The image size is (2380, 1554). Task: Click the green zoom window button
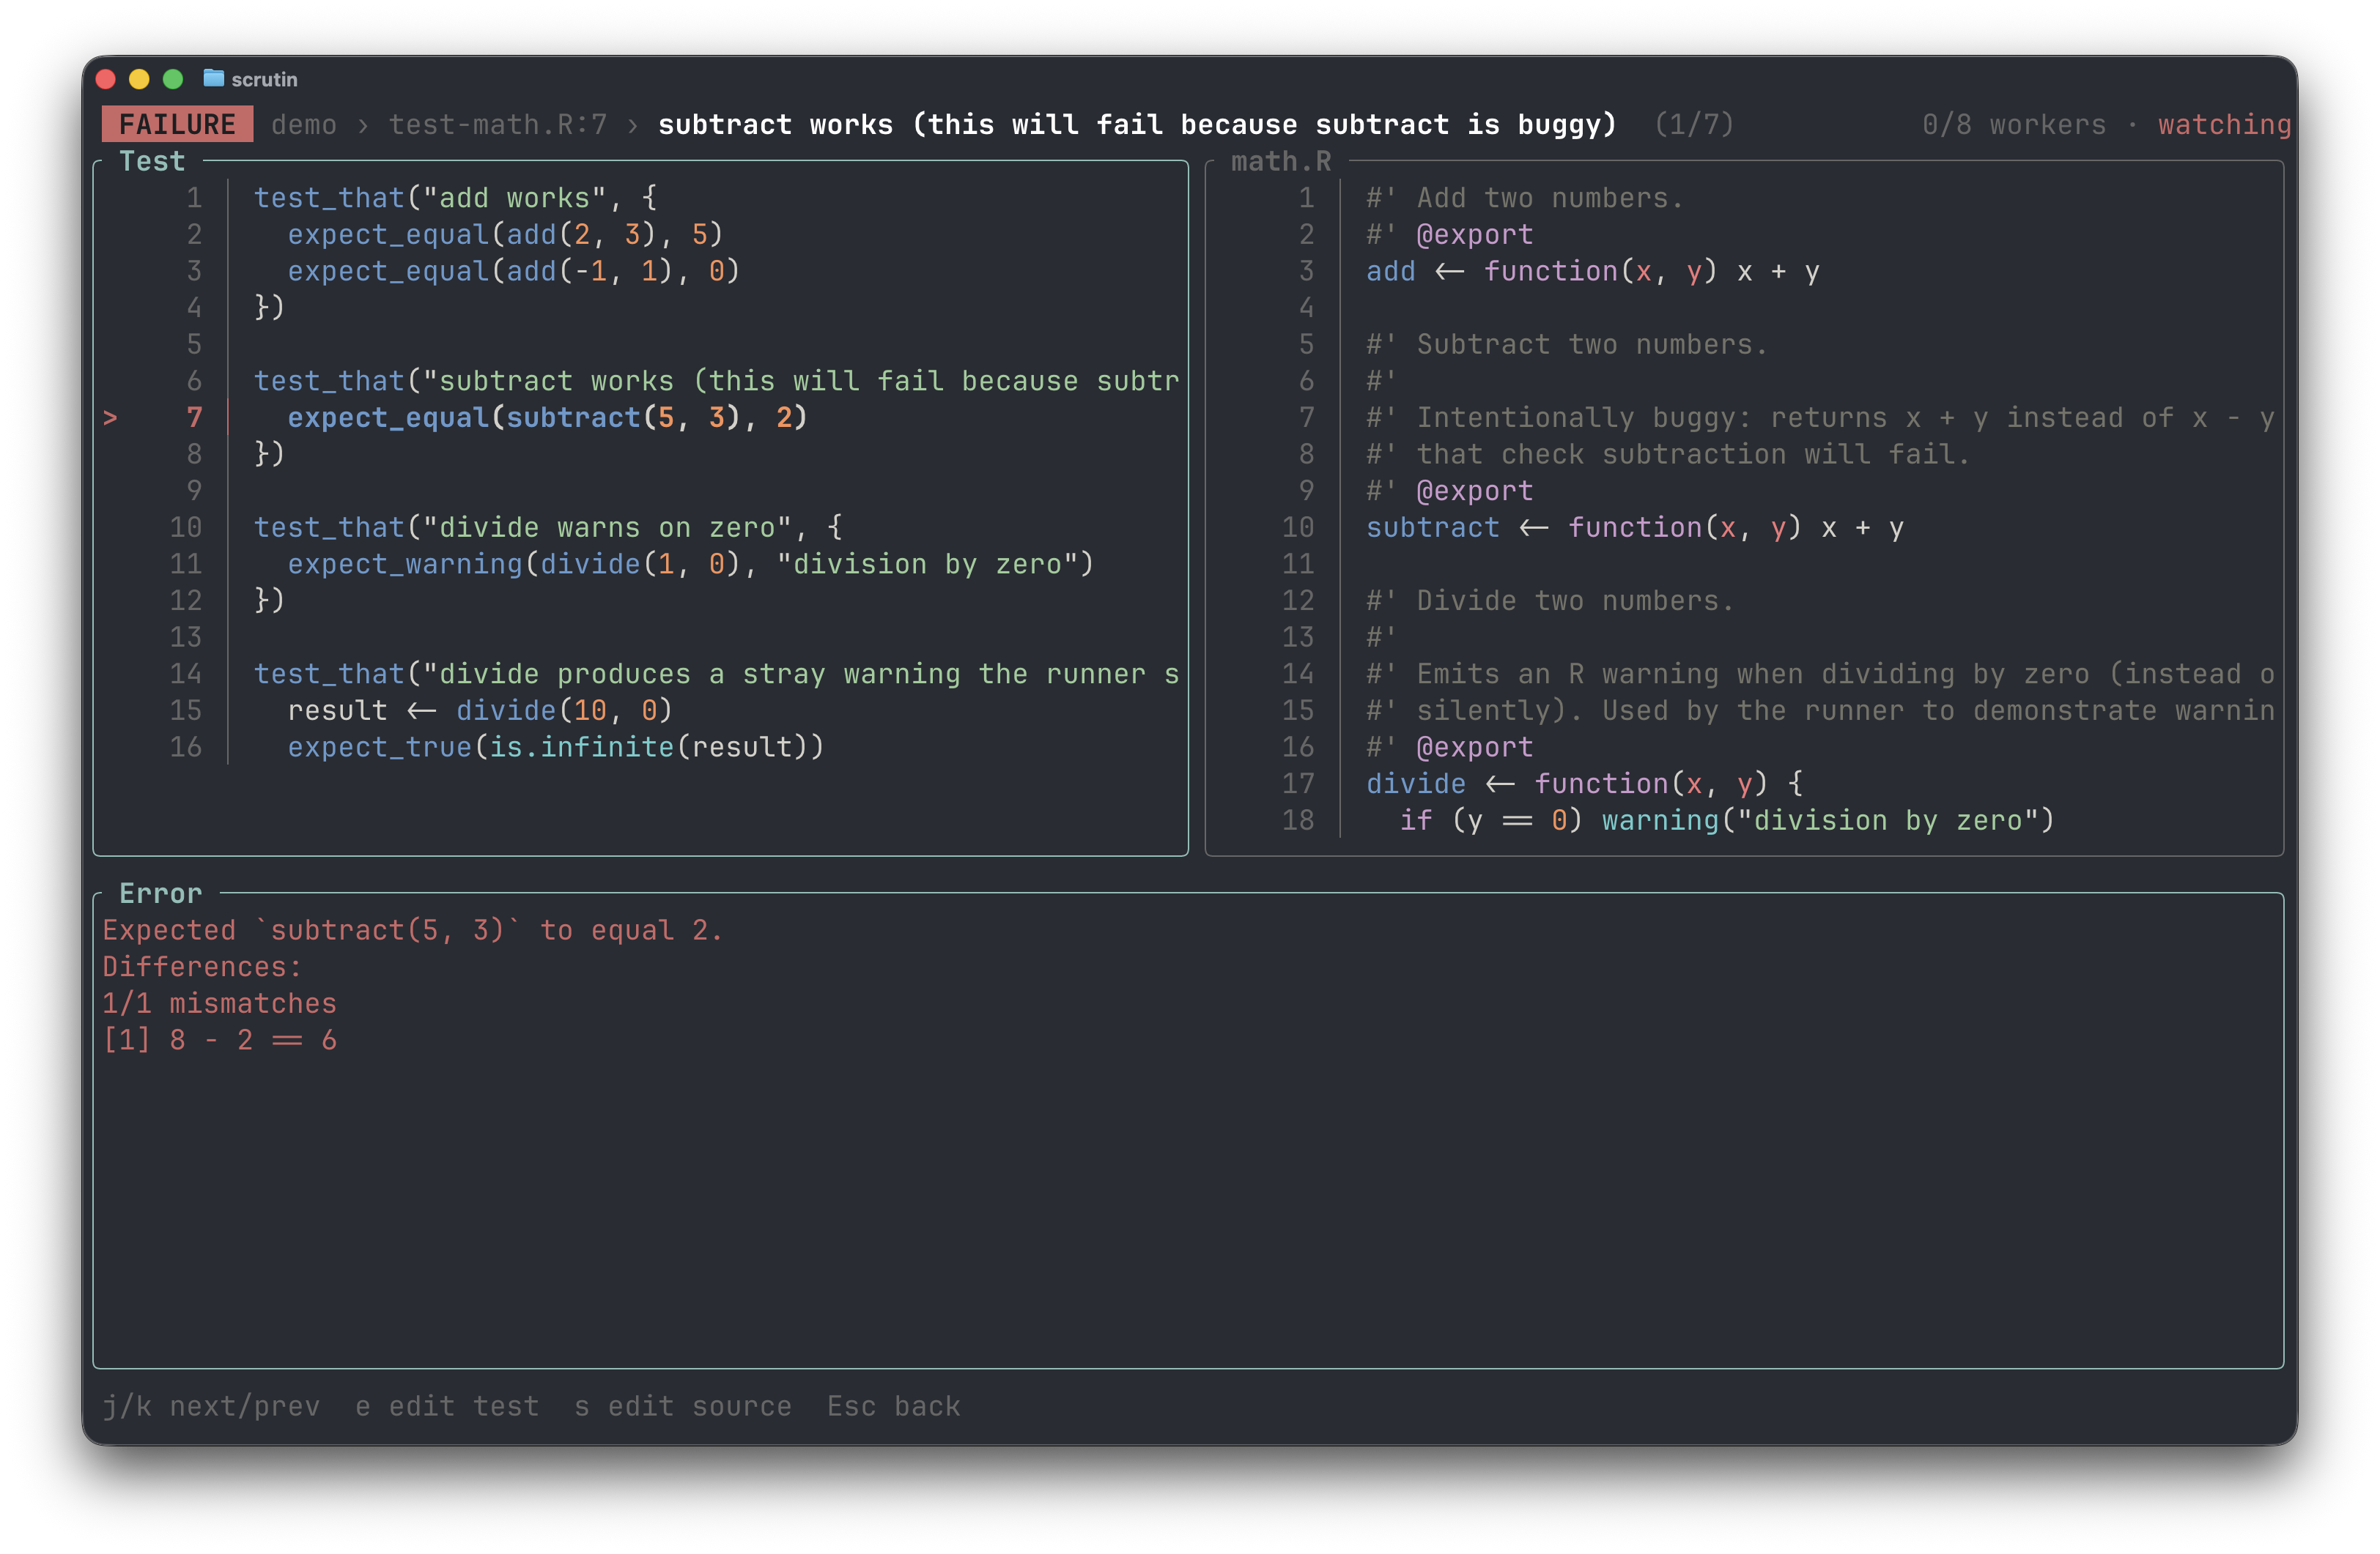173,79
